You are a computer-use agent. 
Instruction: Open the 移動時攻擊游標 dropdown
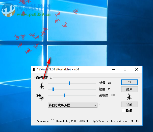pyautogui.click(x=72, y=105)
